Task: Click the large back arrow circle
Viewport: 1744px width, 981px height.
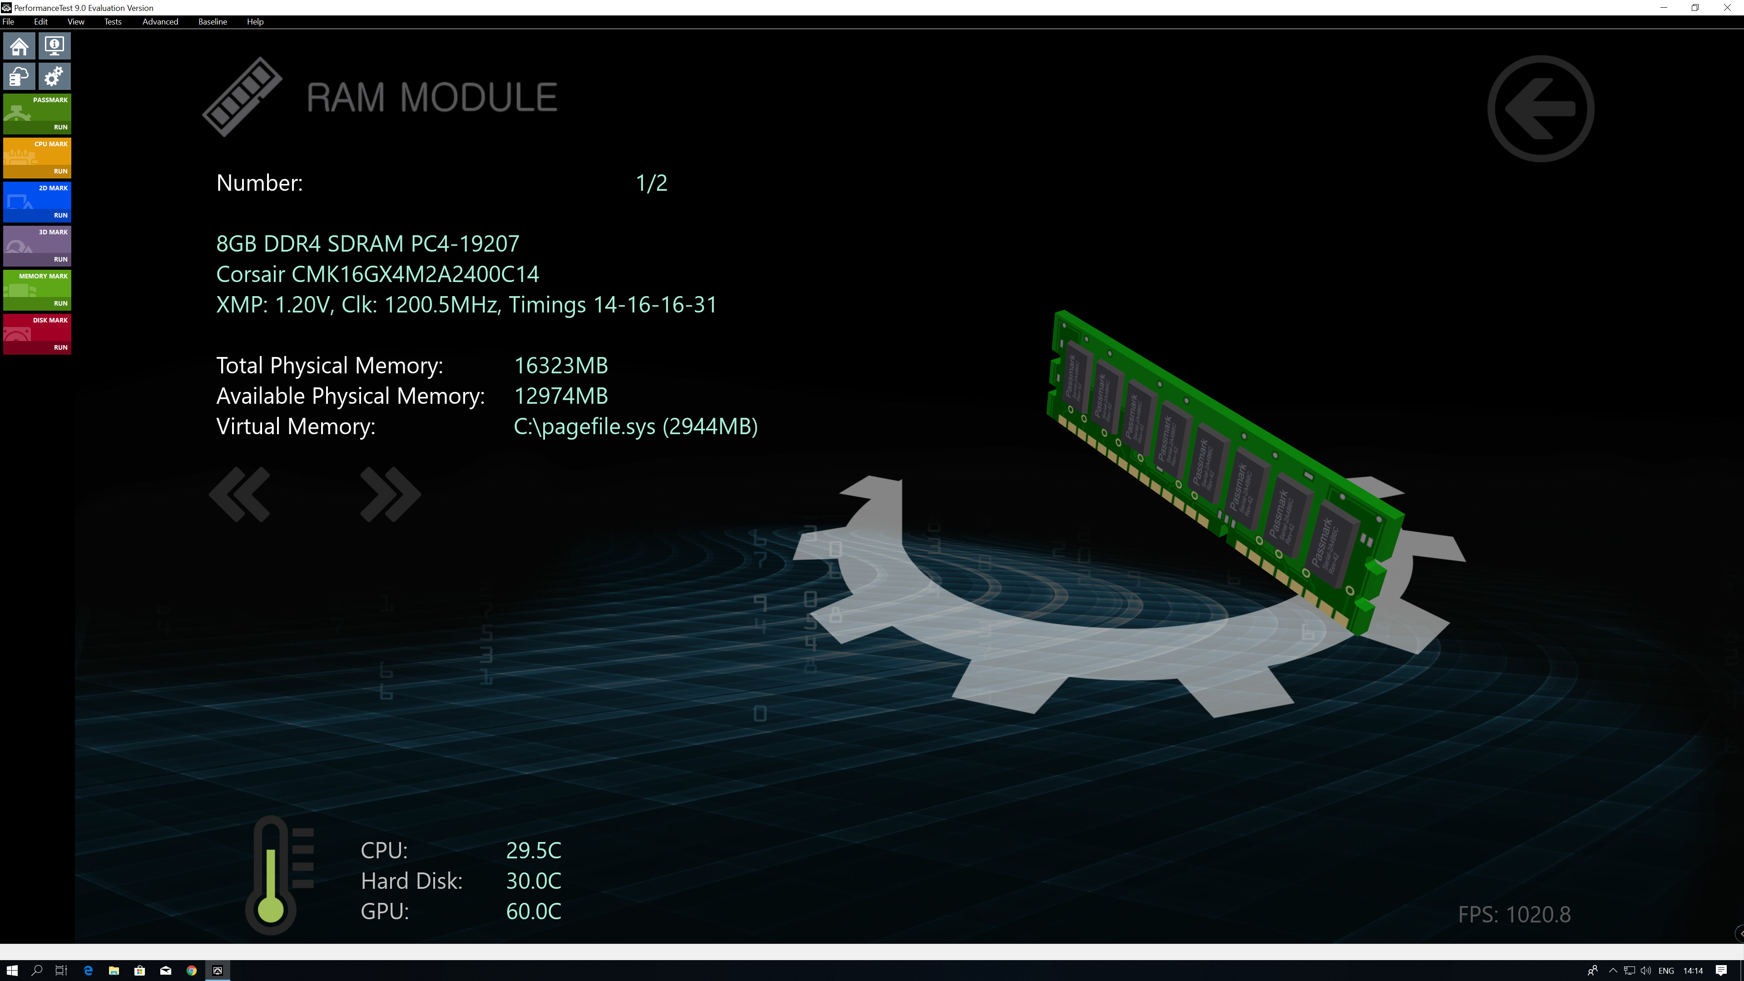Action: (x=1540, y=109)
